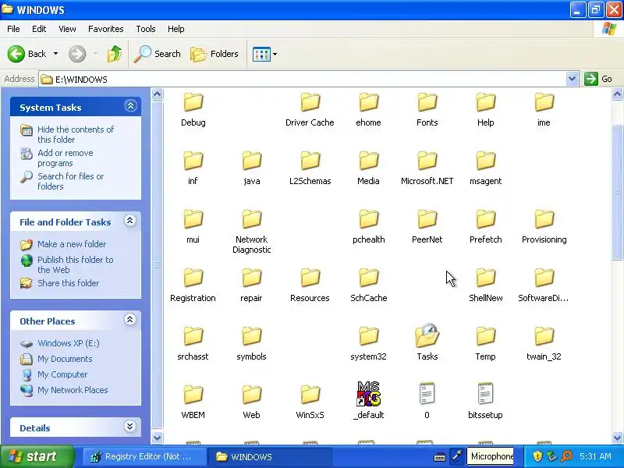Open the Favorites menu
This screenshot has height=468, width=624.
tap(106, 29)
